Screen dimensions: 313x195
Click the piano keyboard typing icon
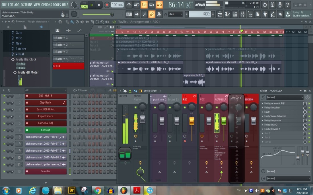129,14
